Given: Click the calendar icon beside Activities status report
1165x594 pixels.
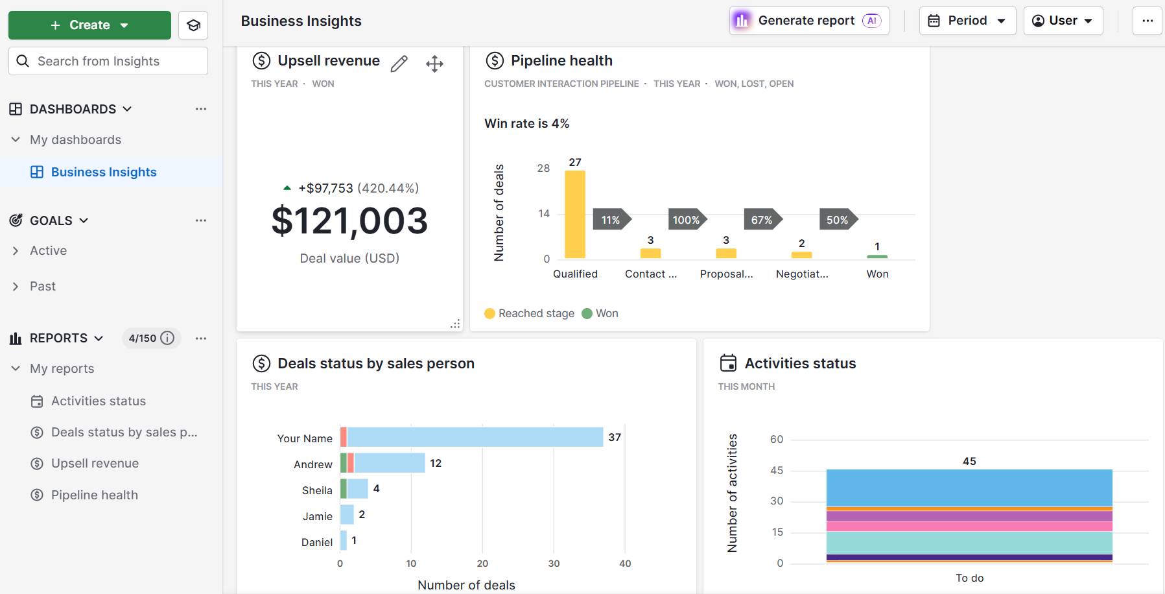Looking at the screenshot, I should tap(37, 401).
